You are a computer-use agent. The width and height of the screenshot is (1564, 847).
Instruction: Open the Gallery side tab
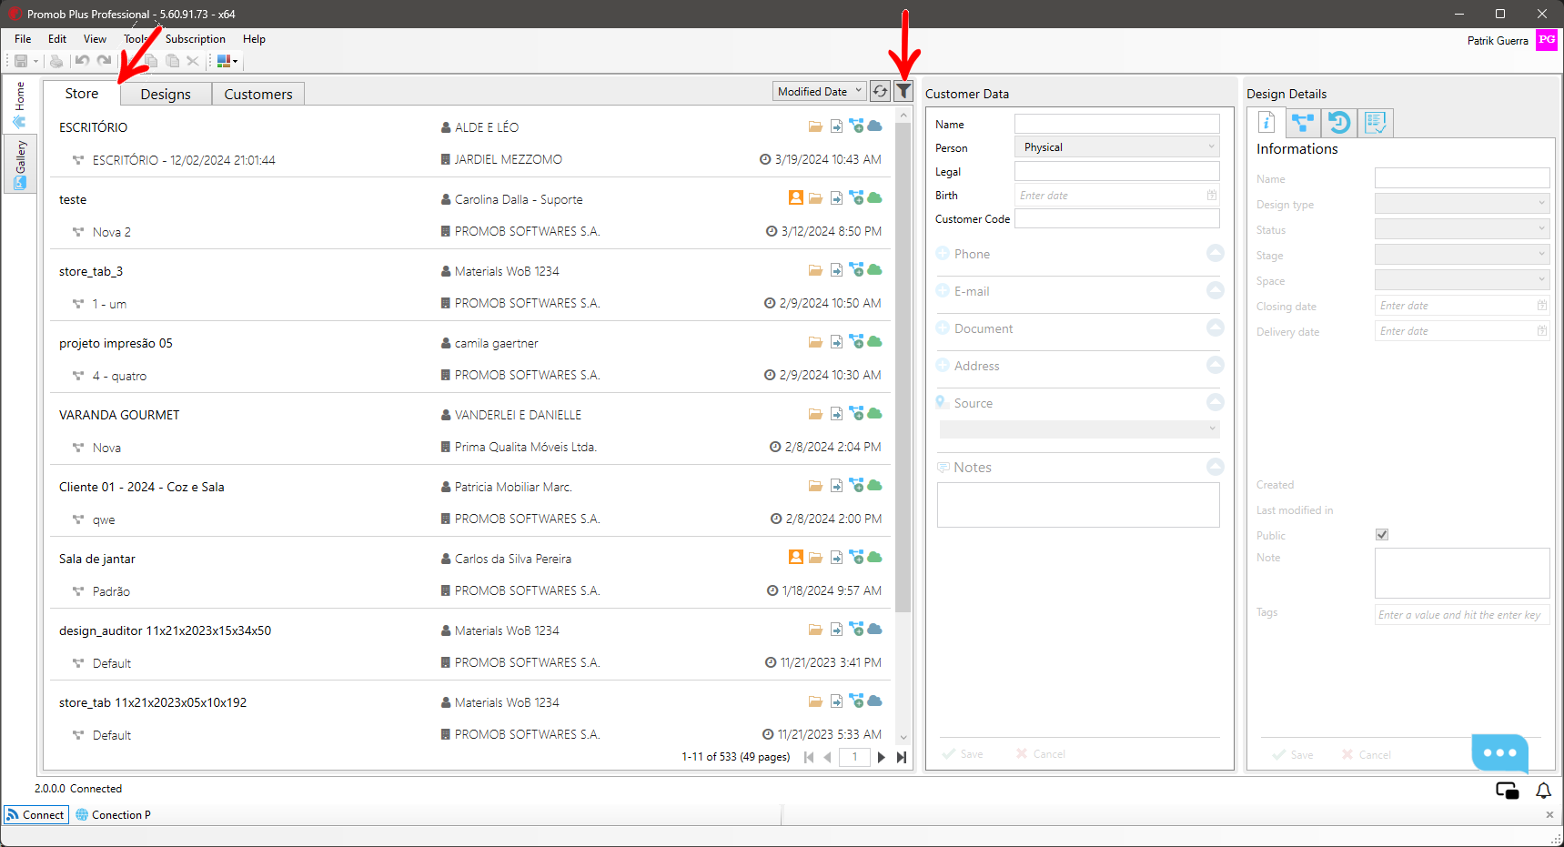pyautogui.click(x=20, y=165)
